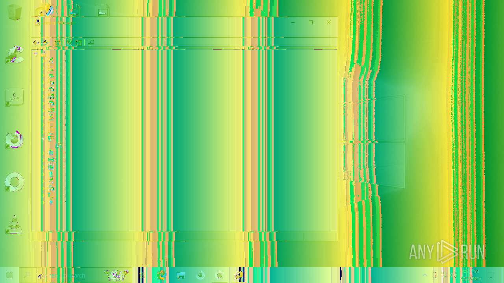Open the Windows Start menu
Screen dimensions: 504x283
tap(9, 275)
